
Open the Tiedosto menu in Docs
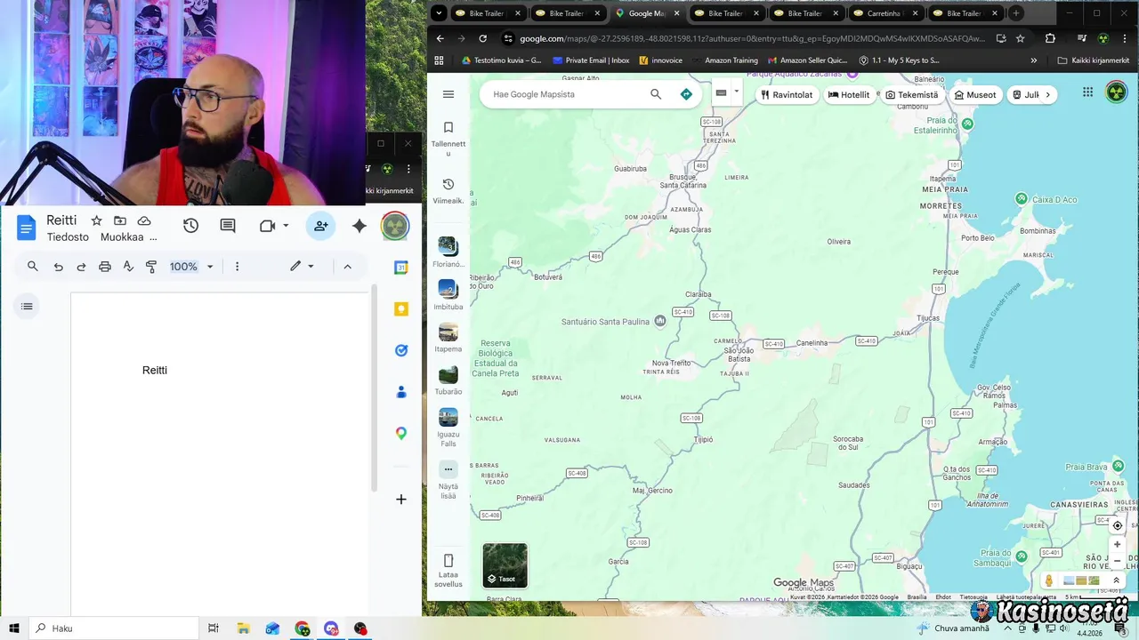click(68, 237)
